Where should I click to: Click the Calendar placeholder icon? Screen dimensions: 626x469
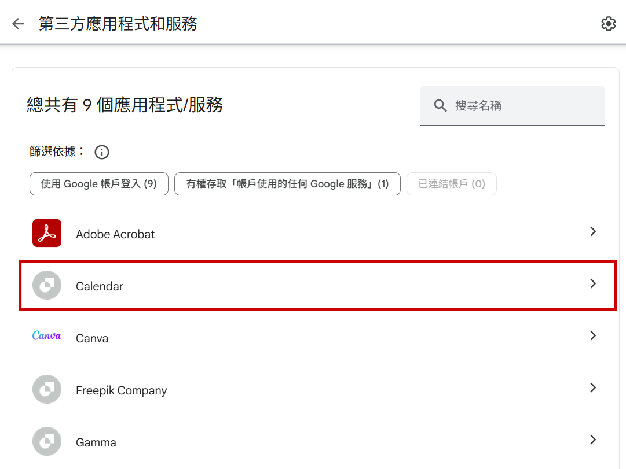pos(47,285)
